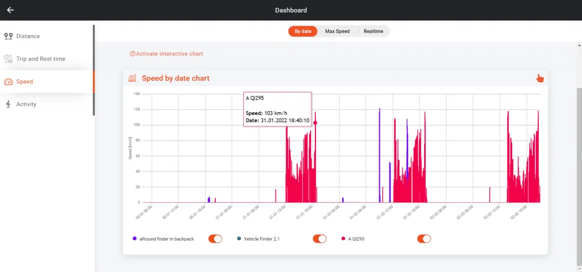Screen dimensions: 582x272
Task: Click the pointing hand icon on the chart card
Action: click(x=540, y=78)
